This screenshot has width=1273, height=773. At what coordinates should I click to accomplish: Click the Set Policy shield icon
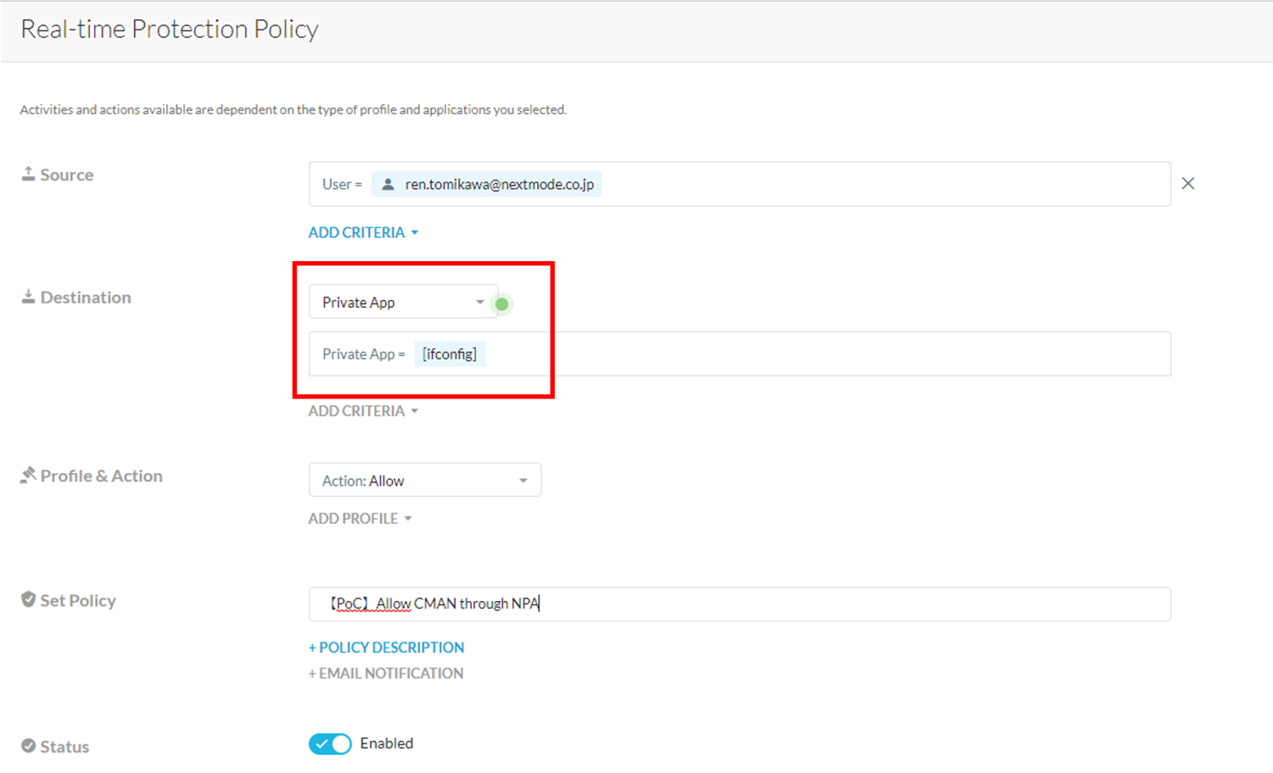coord(28,599)
